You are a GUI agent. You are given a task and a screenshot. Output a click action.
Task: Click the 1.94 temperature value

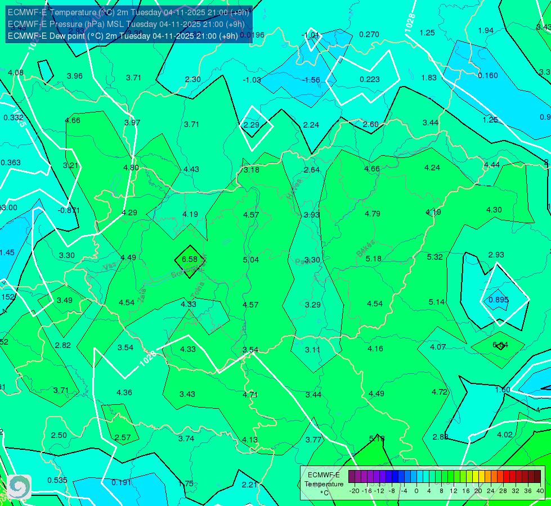(486, 30)
